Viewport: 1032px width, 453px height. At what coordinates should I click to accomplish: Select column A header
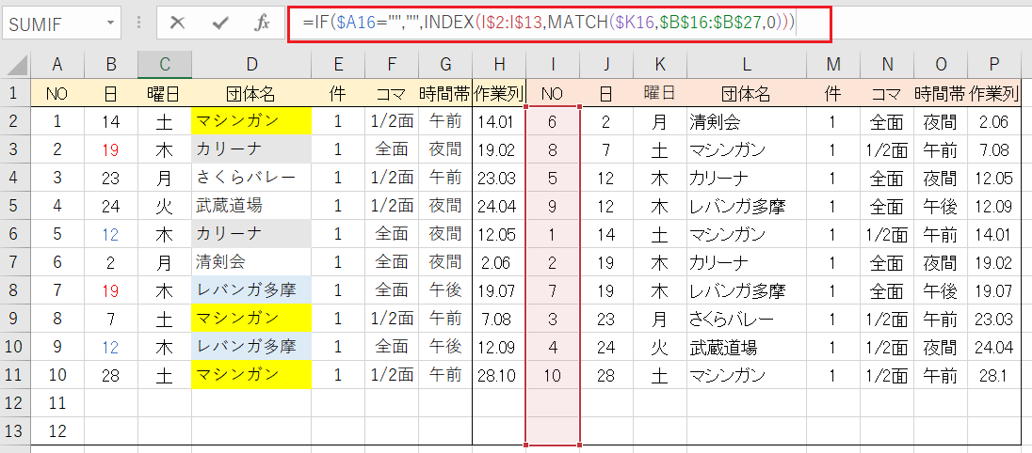click(x=57, y=64)
